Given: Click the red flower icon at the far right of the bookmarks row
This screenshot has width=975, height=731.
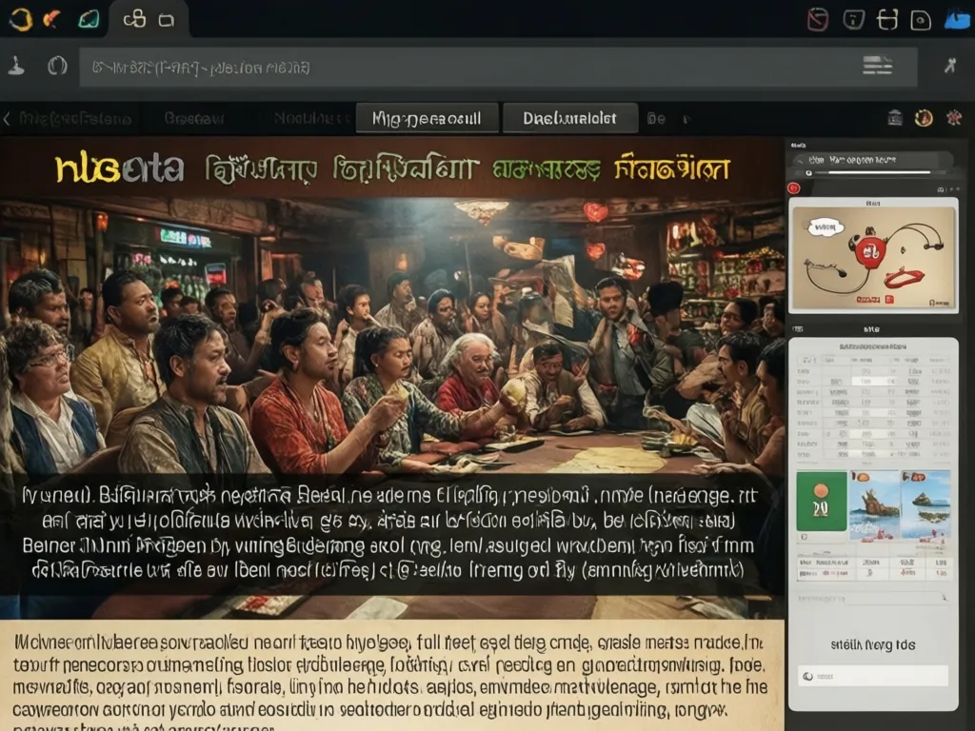Looking at the screenshot, I should (x=954, y=117).
